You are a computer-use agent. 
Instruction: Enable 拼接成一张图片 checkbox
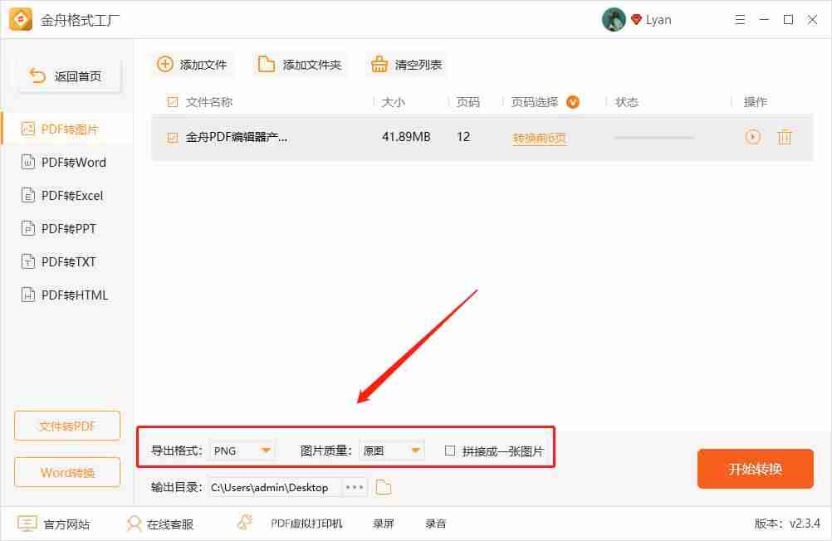pos(450,451)
